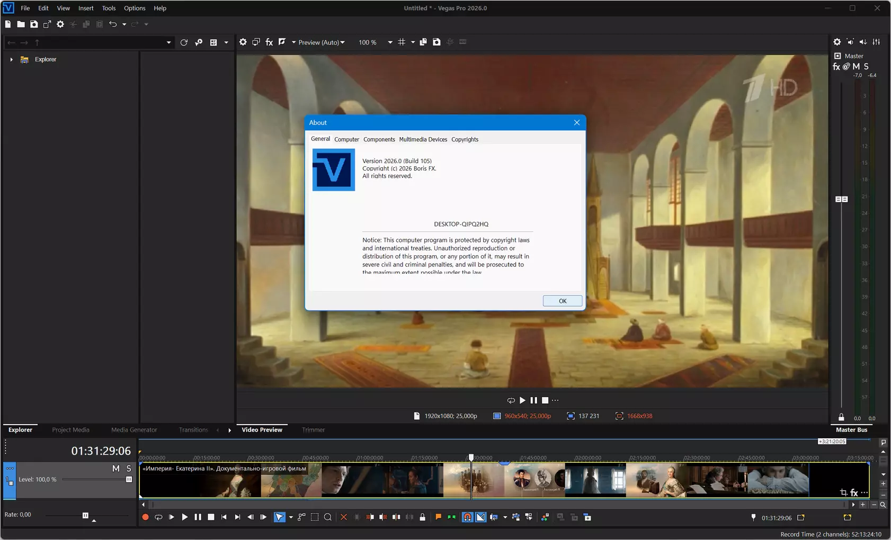Viewport: 891px width, 540px height.
Task: Switch to the Components tab in About
Action: (x=379, y=140)
